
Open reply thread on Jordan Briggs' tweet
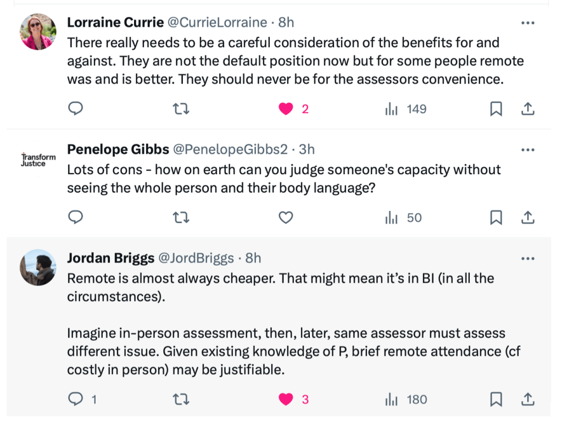[x=75, y=399]
